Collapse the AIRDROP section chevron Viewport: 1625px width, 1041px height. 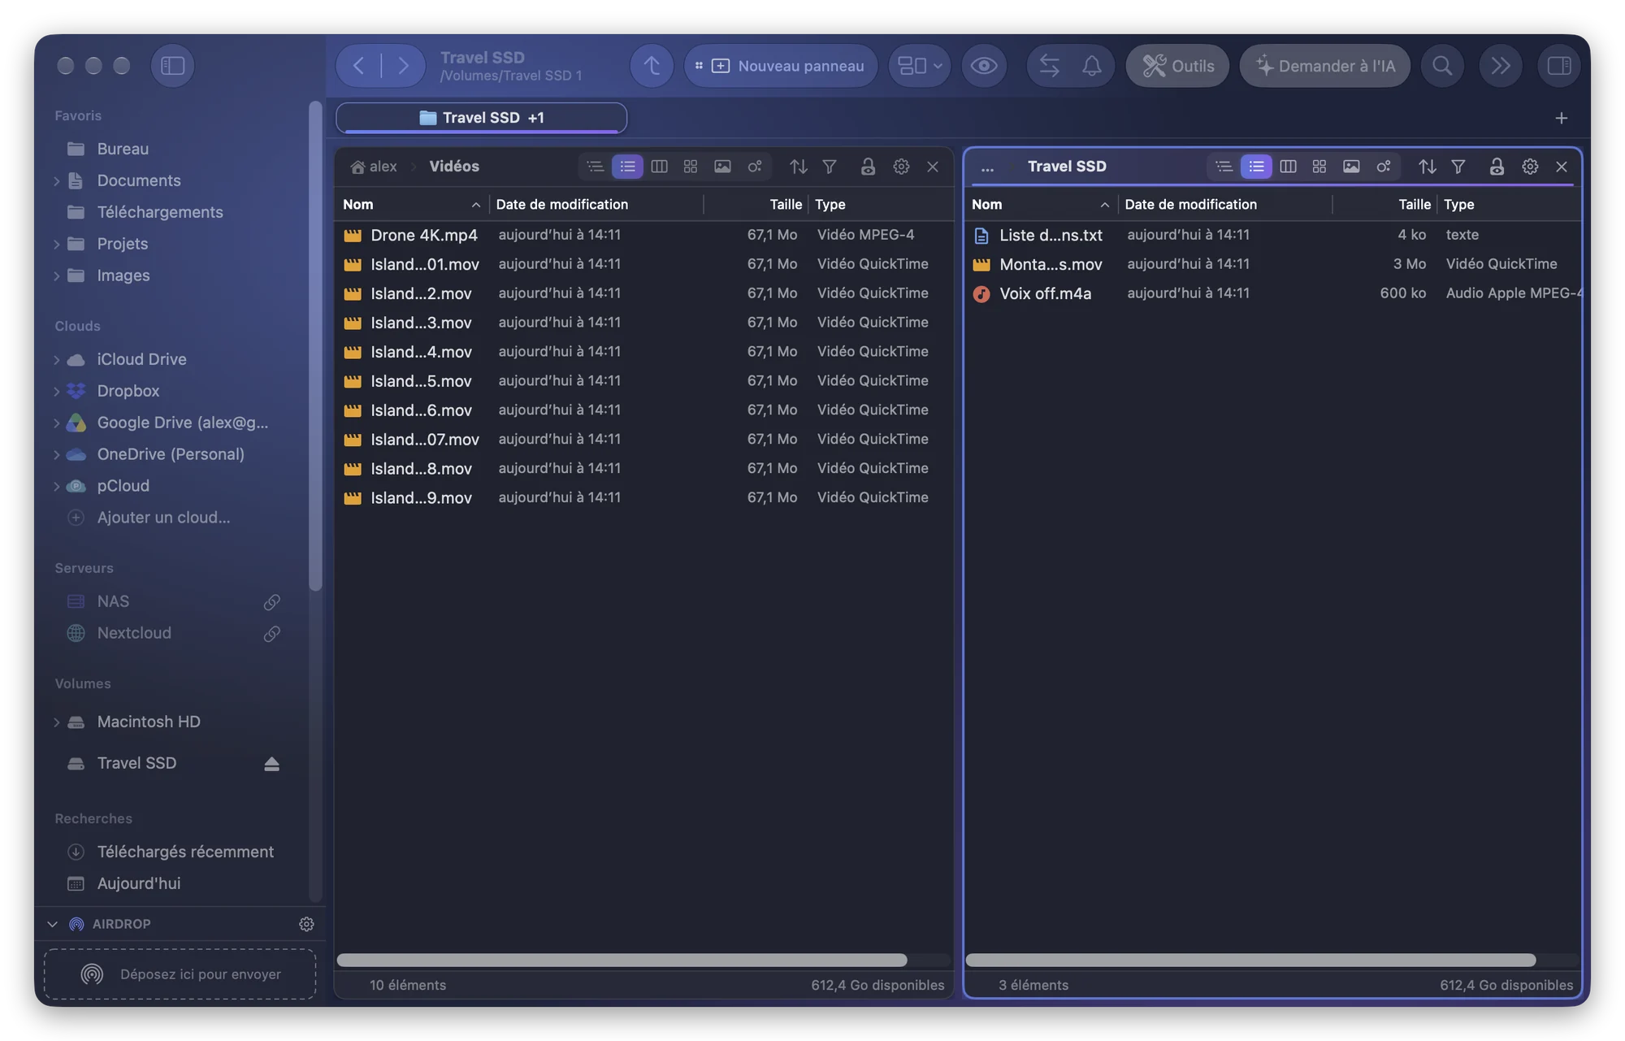tap(52, 924)
